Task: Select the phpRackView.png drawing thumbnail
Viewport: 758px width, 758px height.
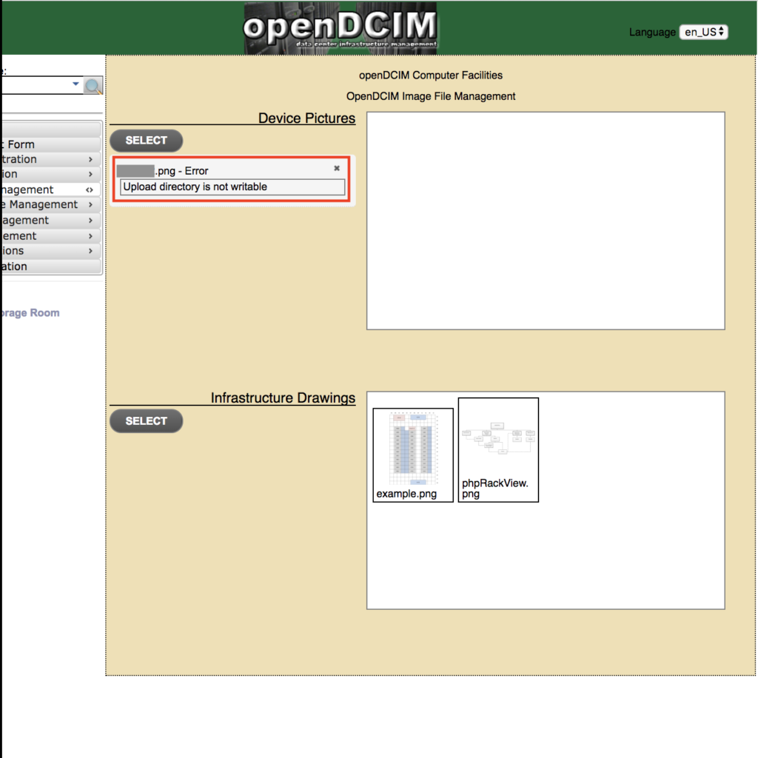Action: pyautogui.click(x=498, y=450)
